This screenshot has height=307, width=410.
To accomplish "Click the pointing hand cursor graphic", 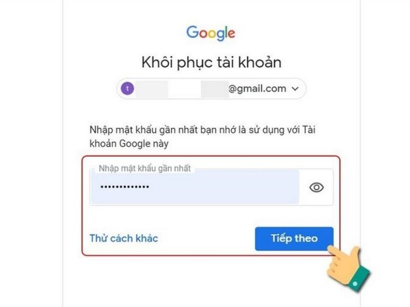I will pyautogui.click(x=348, y=268).
